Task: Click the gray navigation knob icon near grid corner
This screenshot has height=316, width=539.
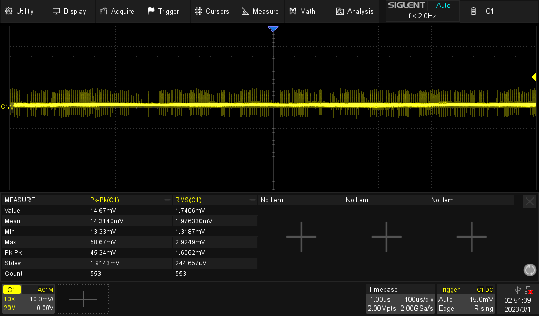Action: click(x=530, y=270)
